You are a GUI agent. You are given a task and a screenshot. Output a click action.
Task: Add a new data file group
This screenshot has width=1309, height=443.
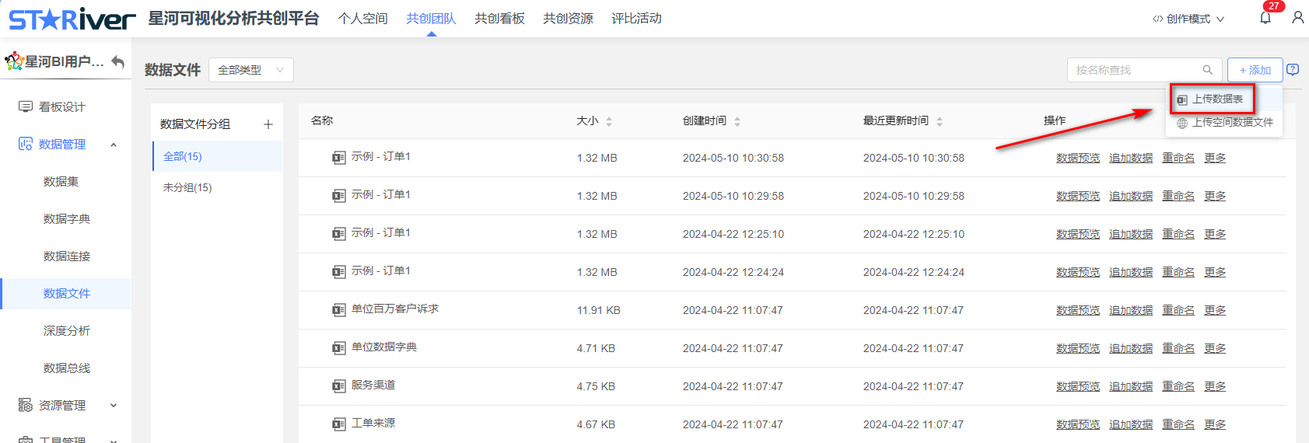tap(268, 124)
